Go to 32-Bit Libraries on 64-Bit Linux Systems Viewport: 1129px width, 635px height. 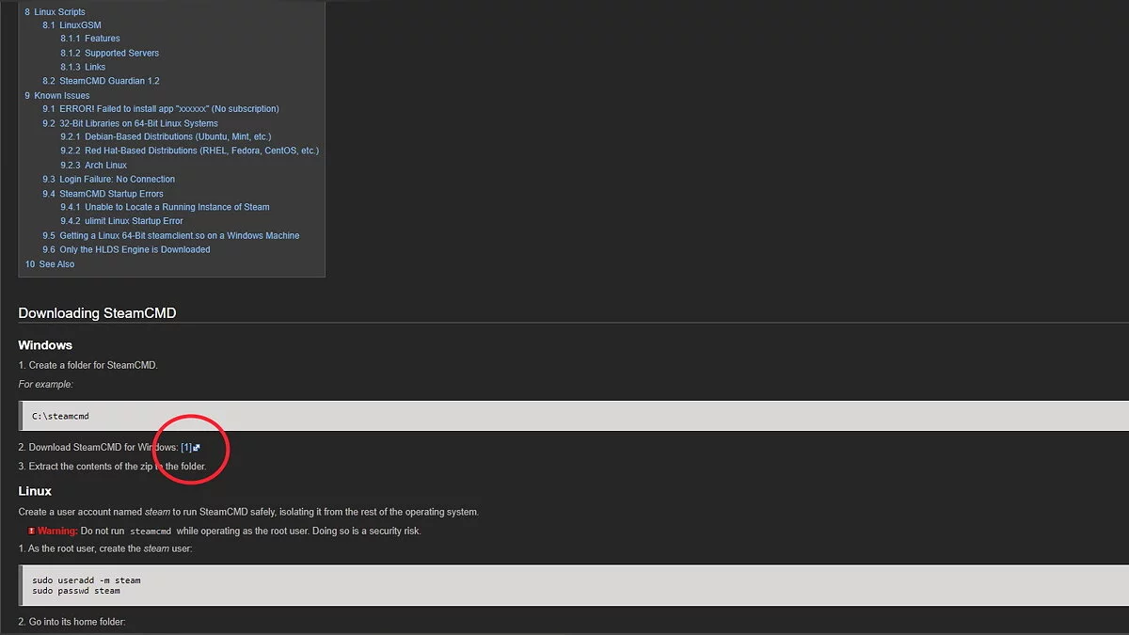tap(138, 123)
